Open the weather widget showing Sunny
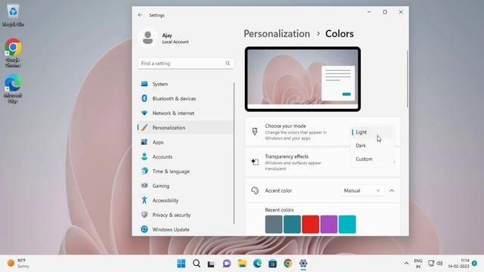The height and width of the screenshot is (272, 484). point(18,263)
